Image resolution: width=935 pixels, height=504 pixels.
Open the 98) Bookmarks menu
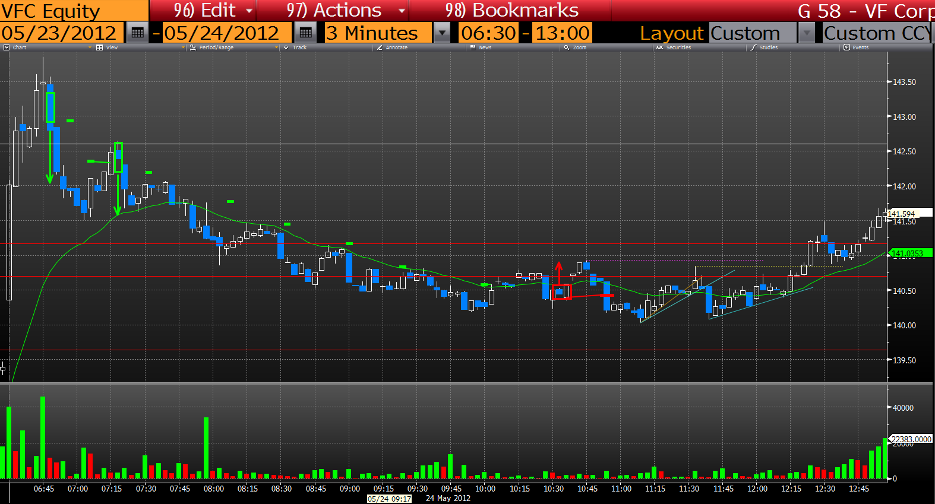tap(511, 10)
